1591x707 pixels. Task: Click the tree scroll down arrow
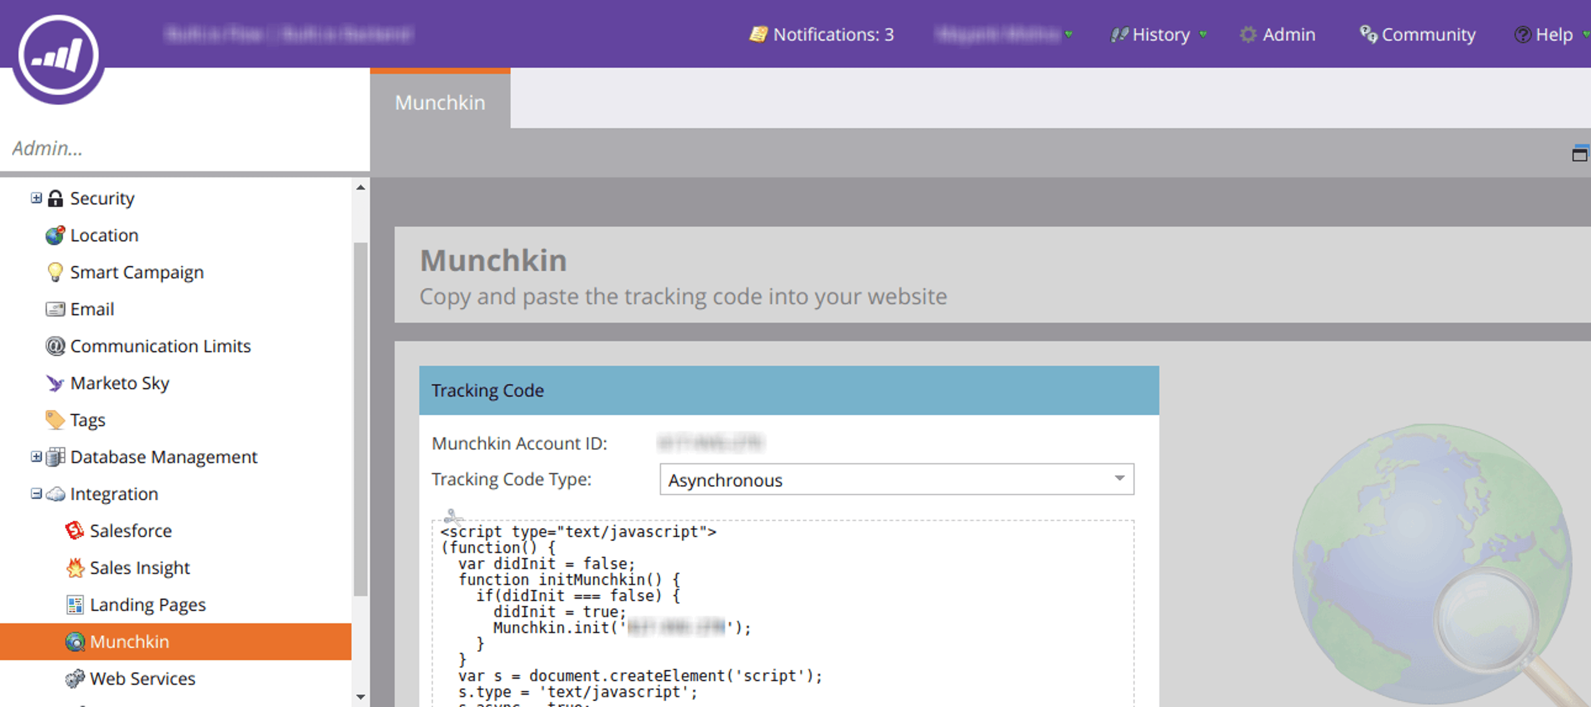(x=361, y=697)
